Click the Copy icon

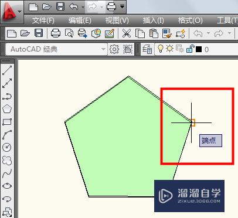140,33
